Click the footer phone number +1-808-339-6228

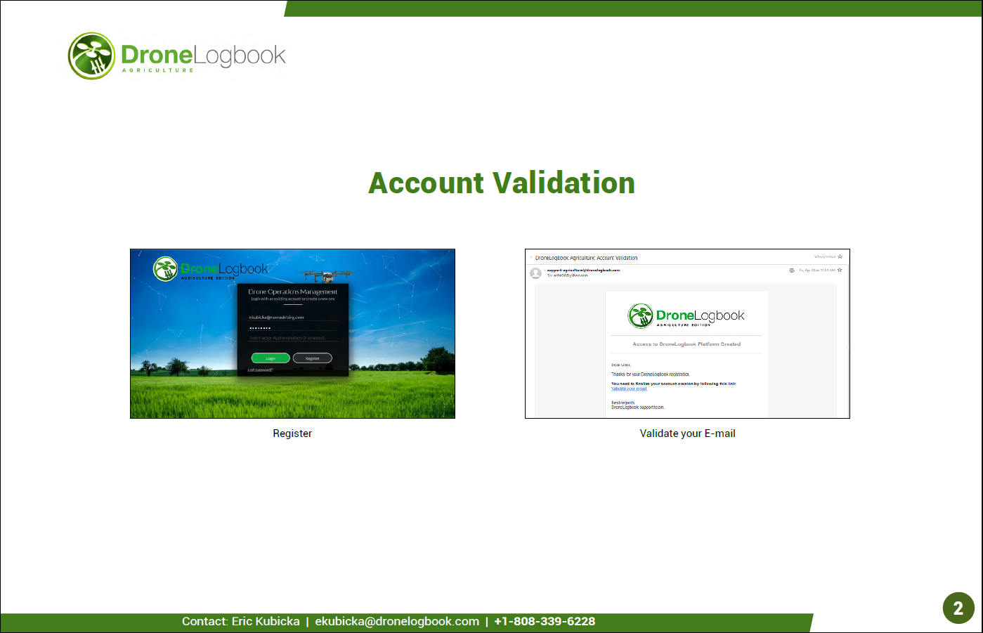coord(545,621)
